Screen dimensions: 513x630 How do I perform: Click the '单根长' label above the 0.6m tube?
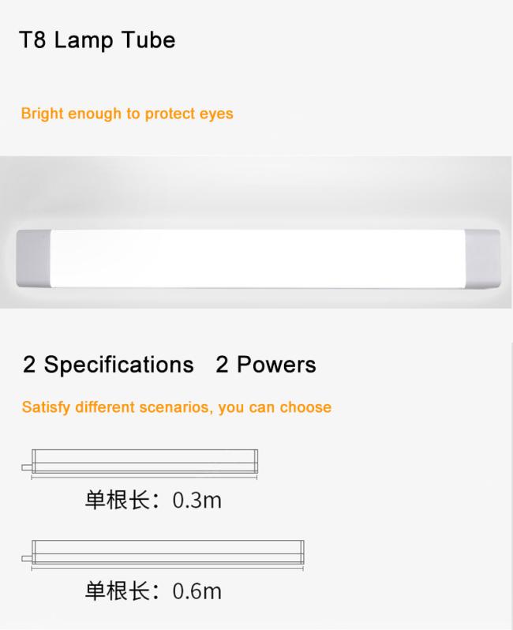118,501
